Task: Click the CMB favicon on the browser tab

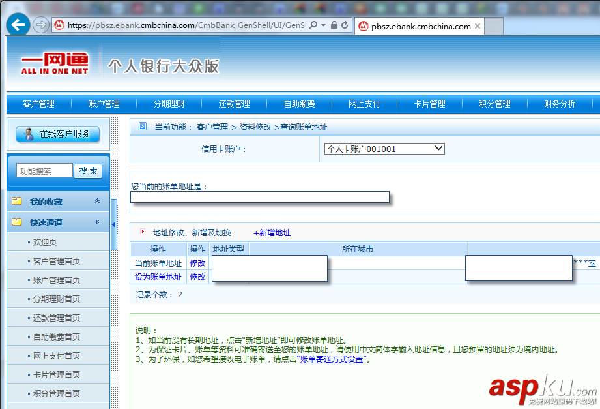Action: pos(364,27)
